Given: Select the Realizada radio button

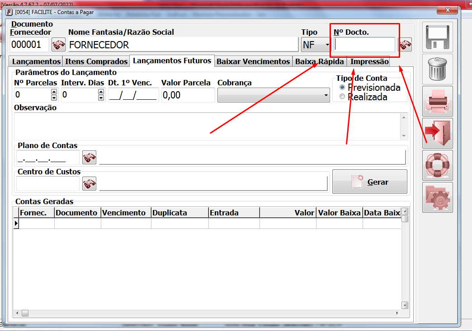Looking at the screenshot, I should click(x=342, y=96).
